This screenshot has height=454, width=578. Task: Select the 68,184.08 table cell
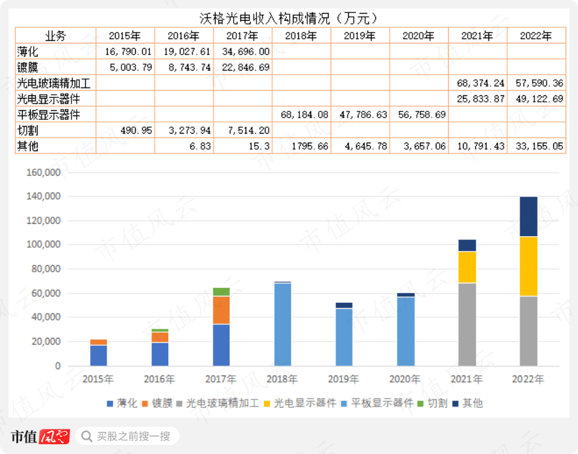click(301, 115)
